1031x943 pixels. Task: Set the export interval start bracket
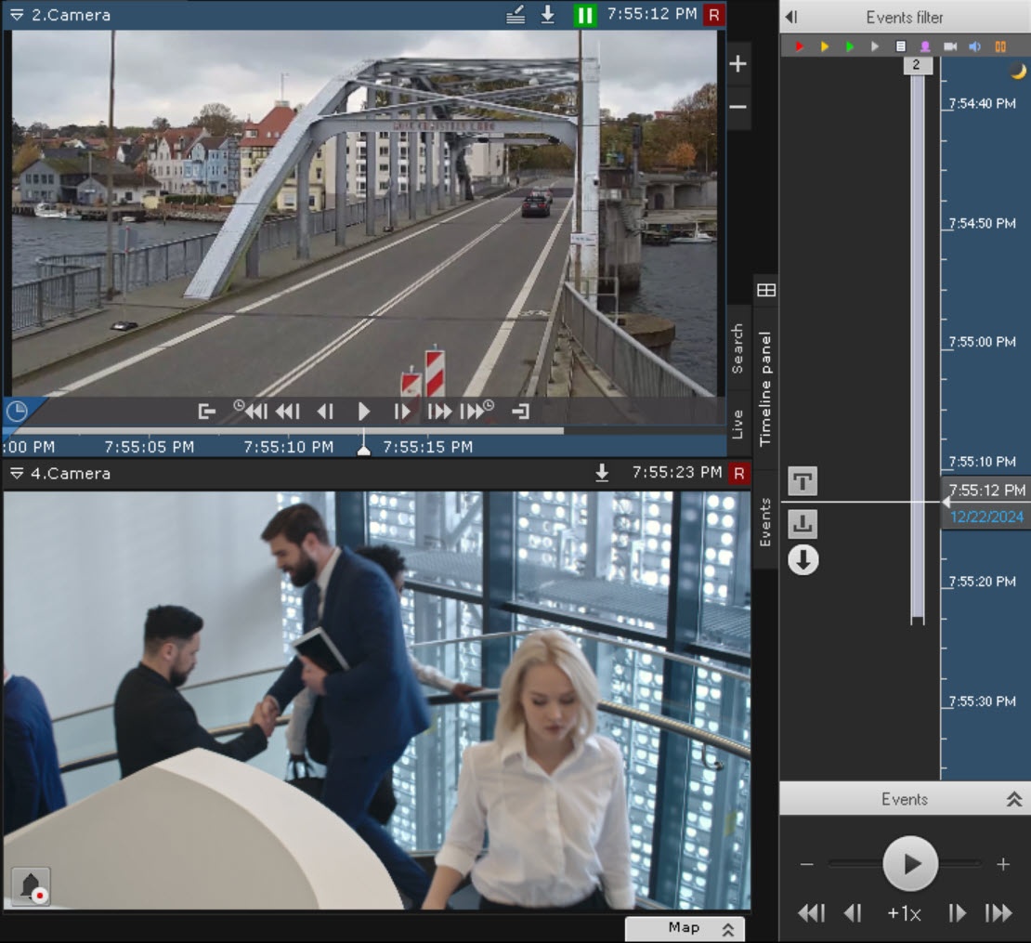(x=207, y=412)
